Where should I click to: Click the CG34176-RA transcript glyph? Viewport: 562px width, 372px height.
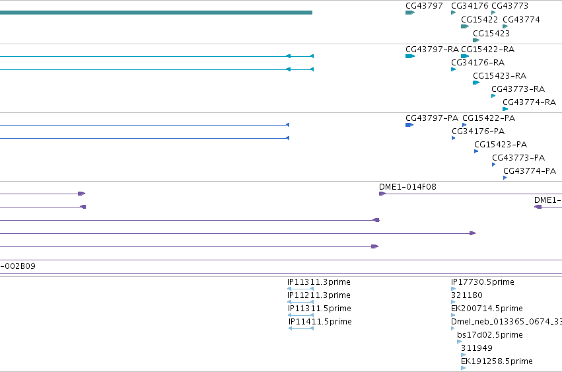[454, 69]
